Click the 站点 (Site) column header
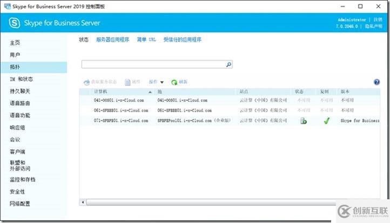 [x=244, y=92]
